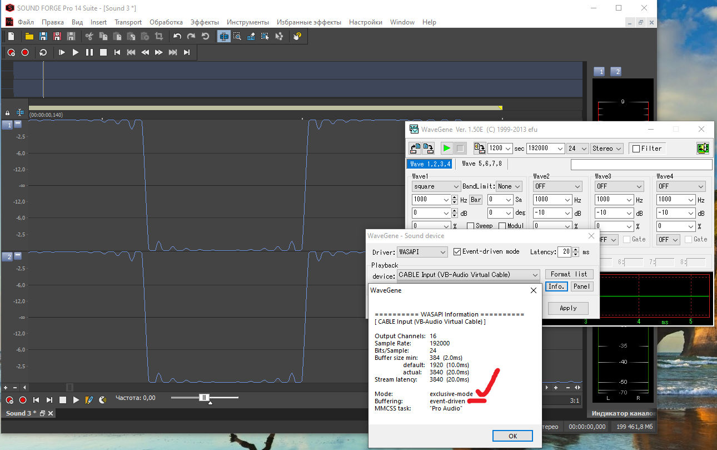Open the Driver WASAPI dropdown
The image size is (717, 450).
[x=422, y=252]
